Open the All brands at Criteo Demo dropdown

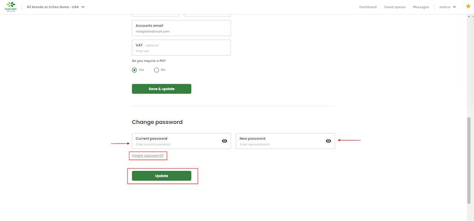click(x=56, y=7)
